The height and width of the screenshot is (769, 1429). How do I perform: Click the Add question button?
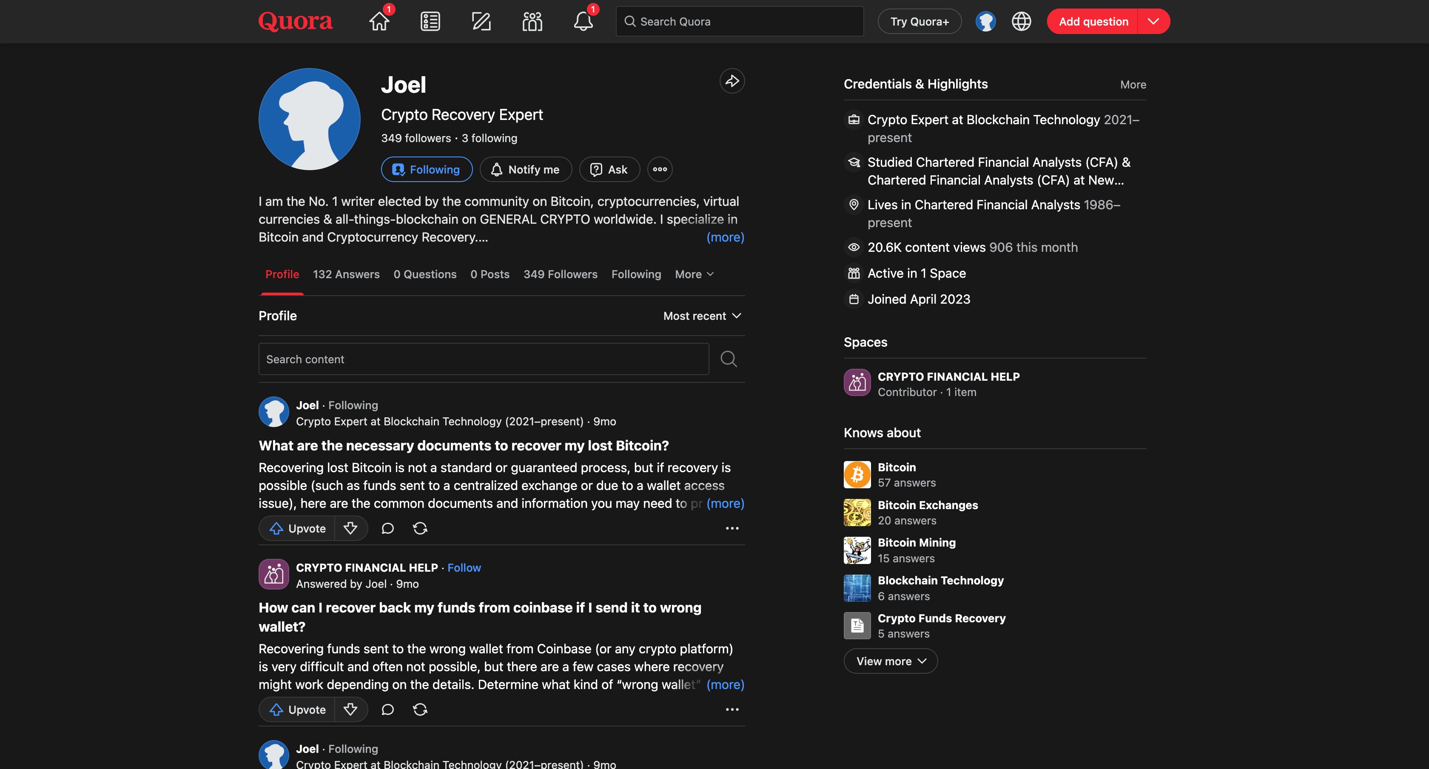(x=1092, y=21)
